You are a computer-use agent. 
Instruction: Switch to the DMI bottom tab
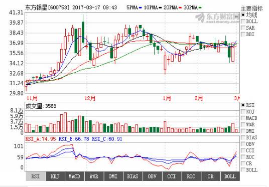pos(113,176)
